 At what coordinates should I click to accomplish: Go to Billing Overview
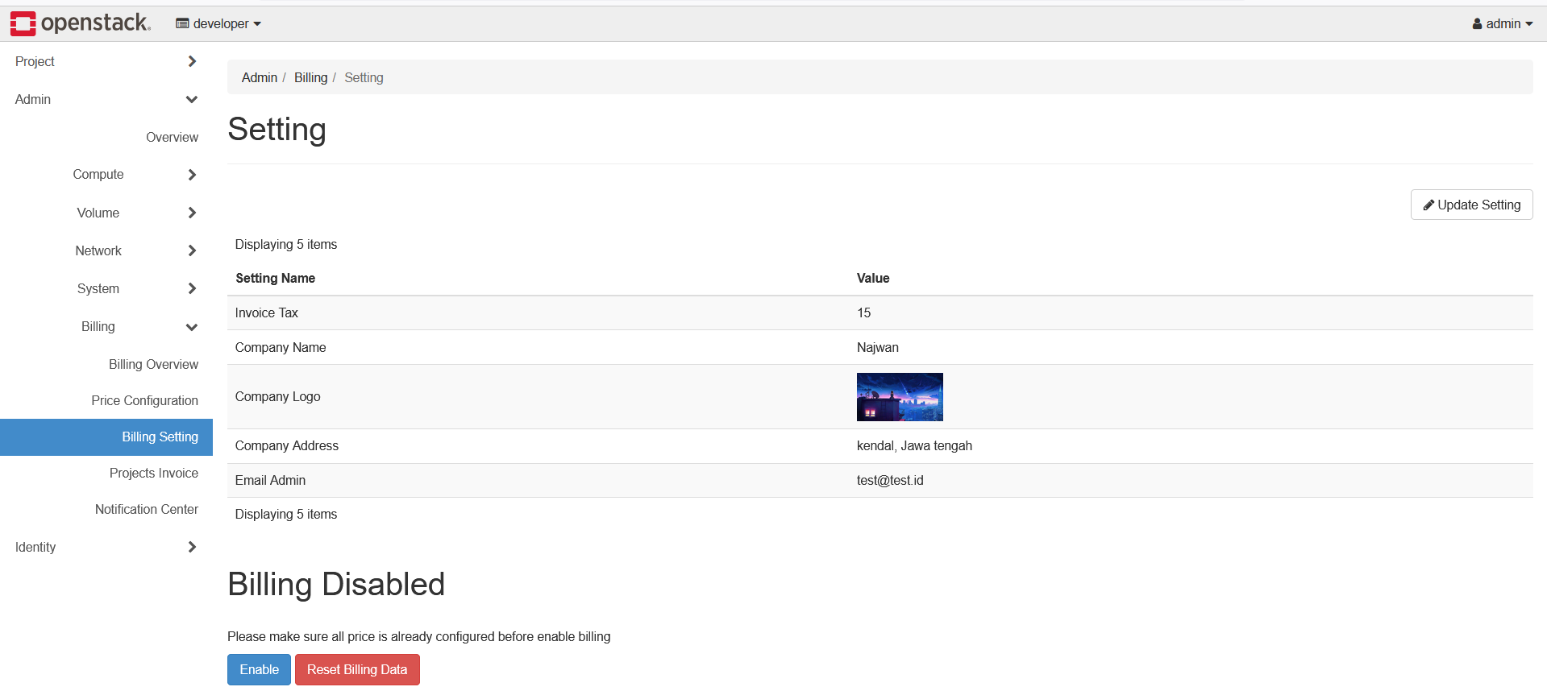coord(153,365)
